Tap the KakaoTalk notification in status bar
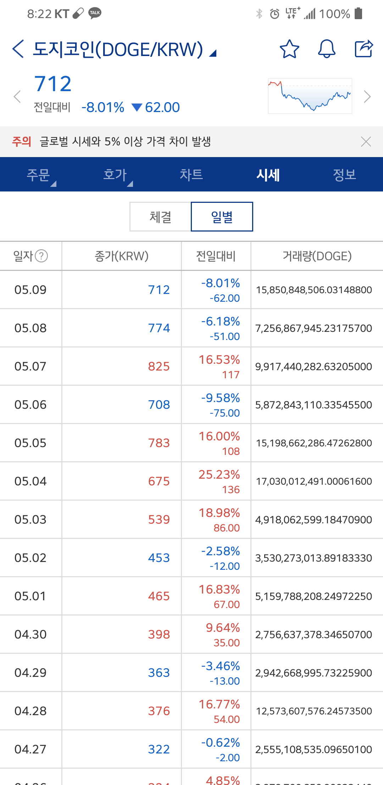This screenshot has height=785, width=383. (95, 13)
